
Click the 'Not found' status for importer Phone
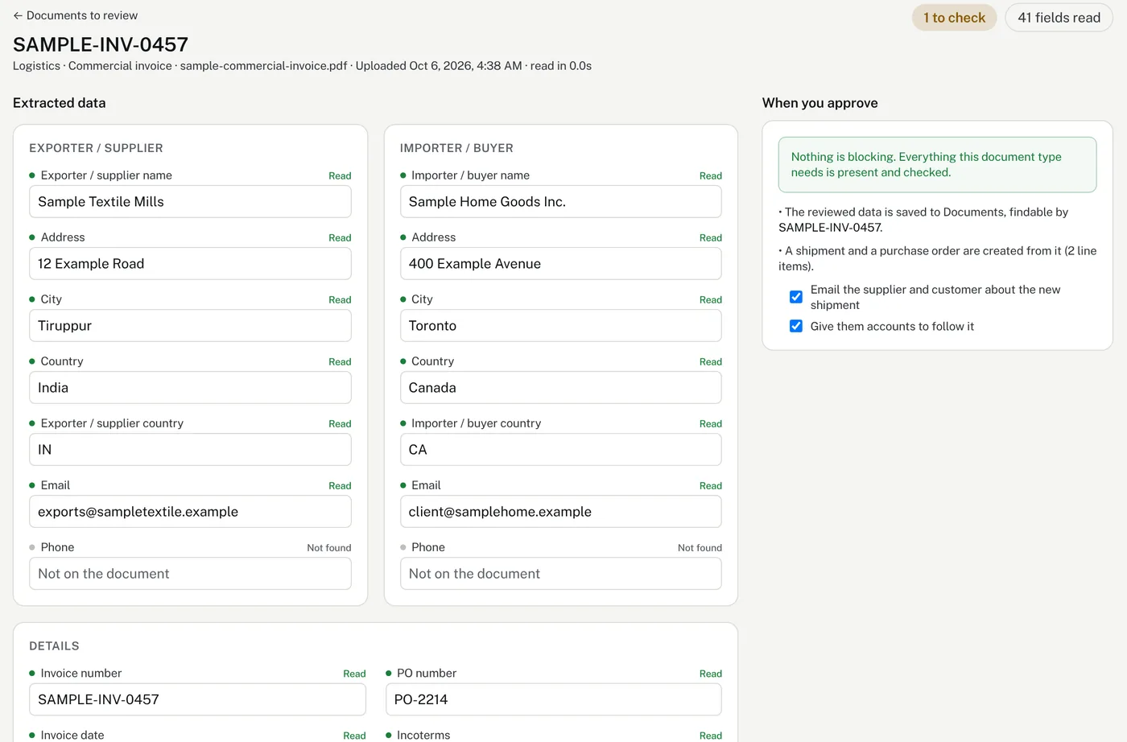[x=700, y=548]
